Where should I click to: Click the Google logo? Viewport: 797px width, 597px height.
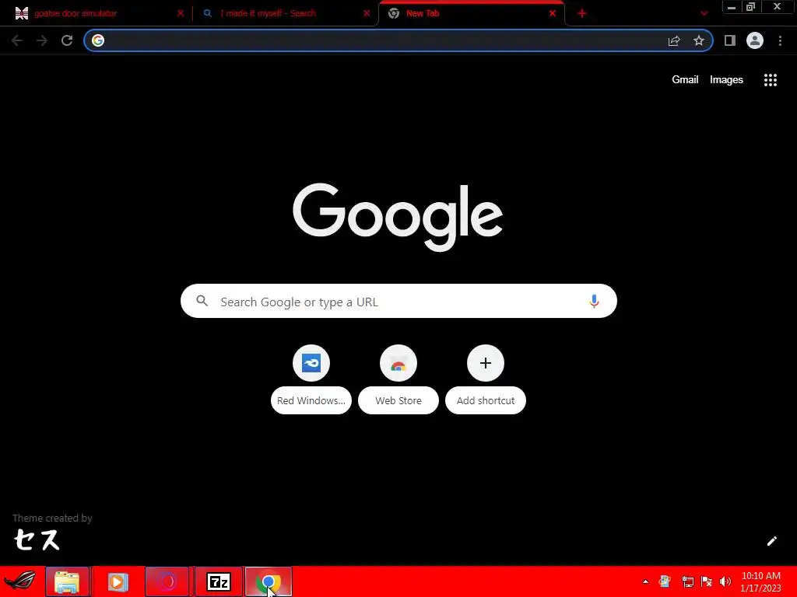coord(398,218)
